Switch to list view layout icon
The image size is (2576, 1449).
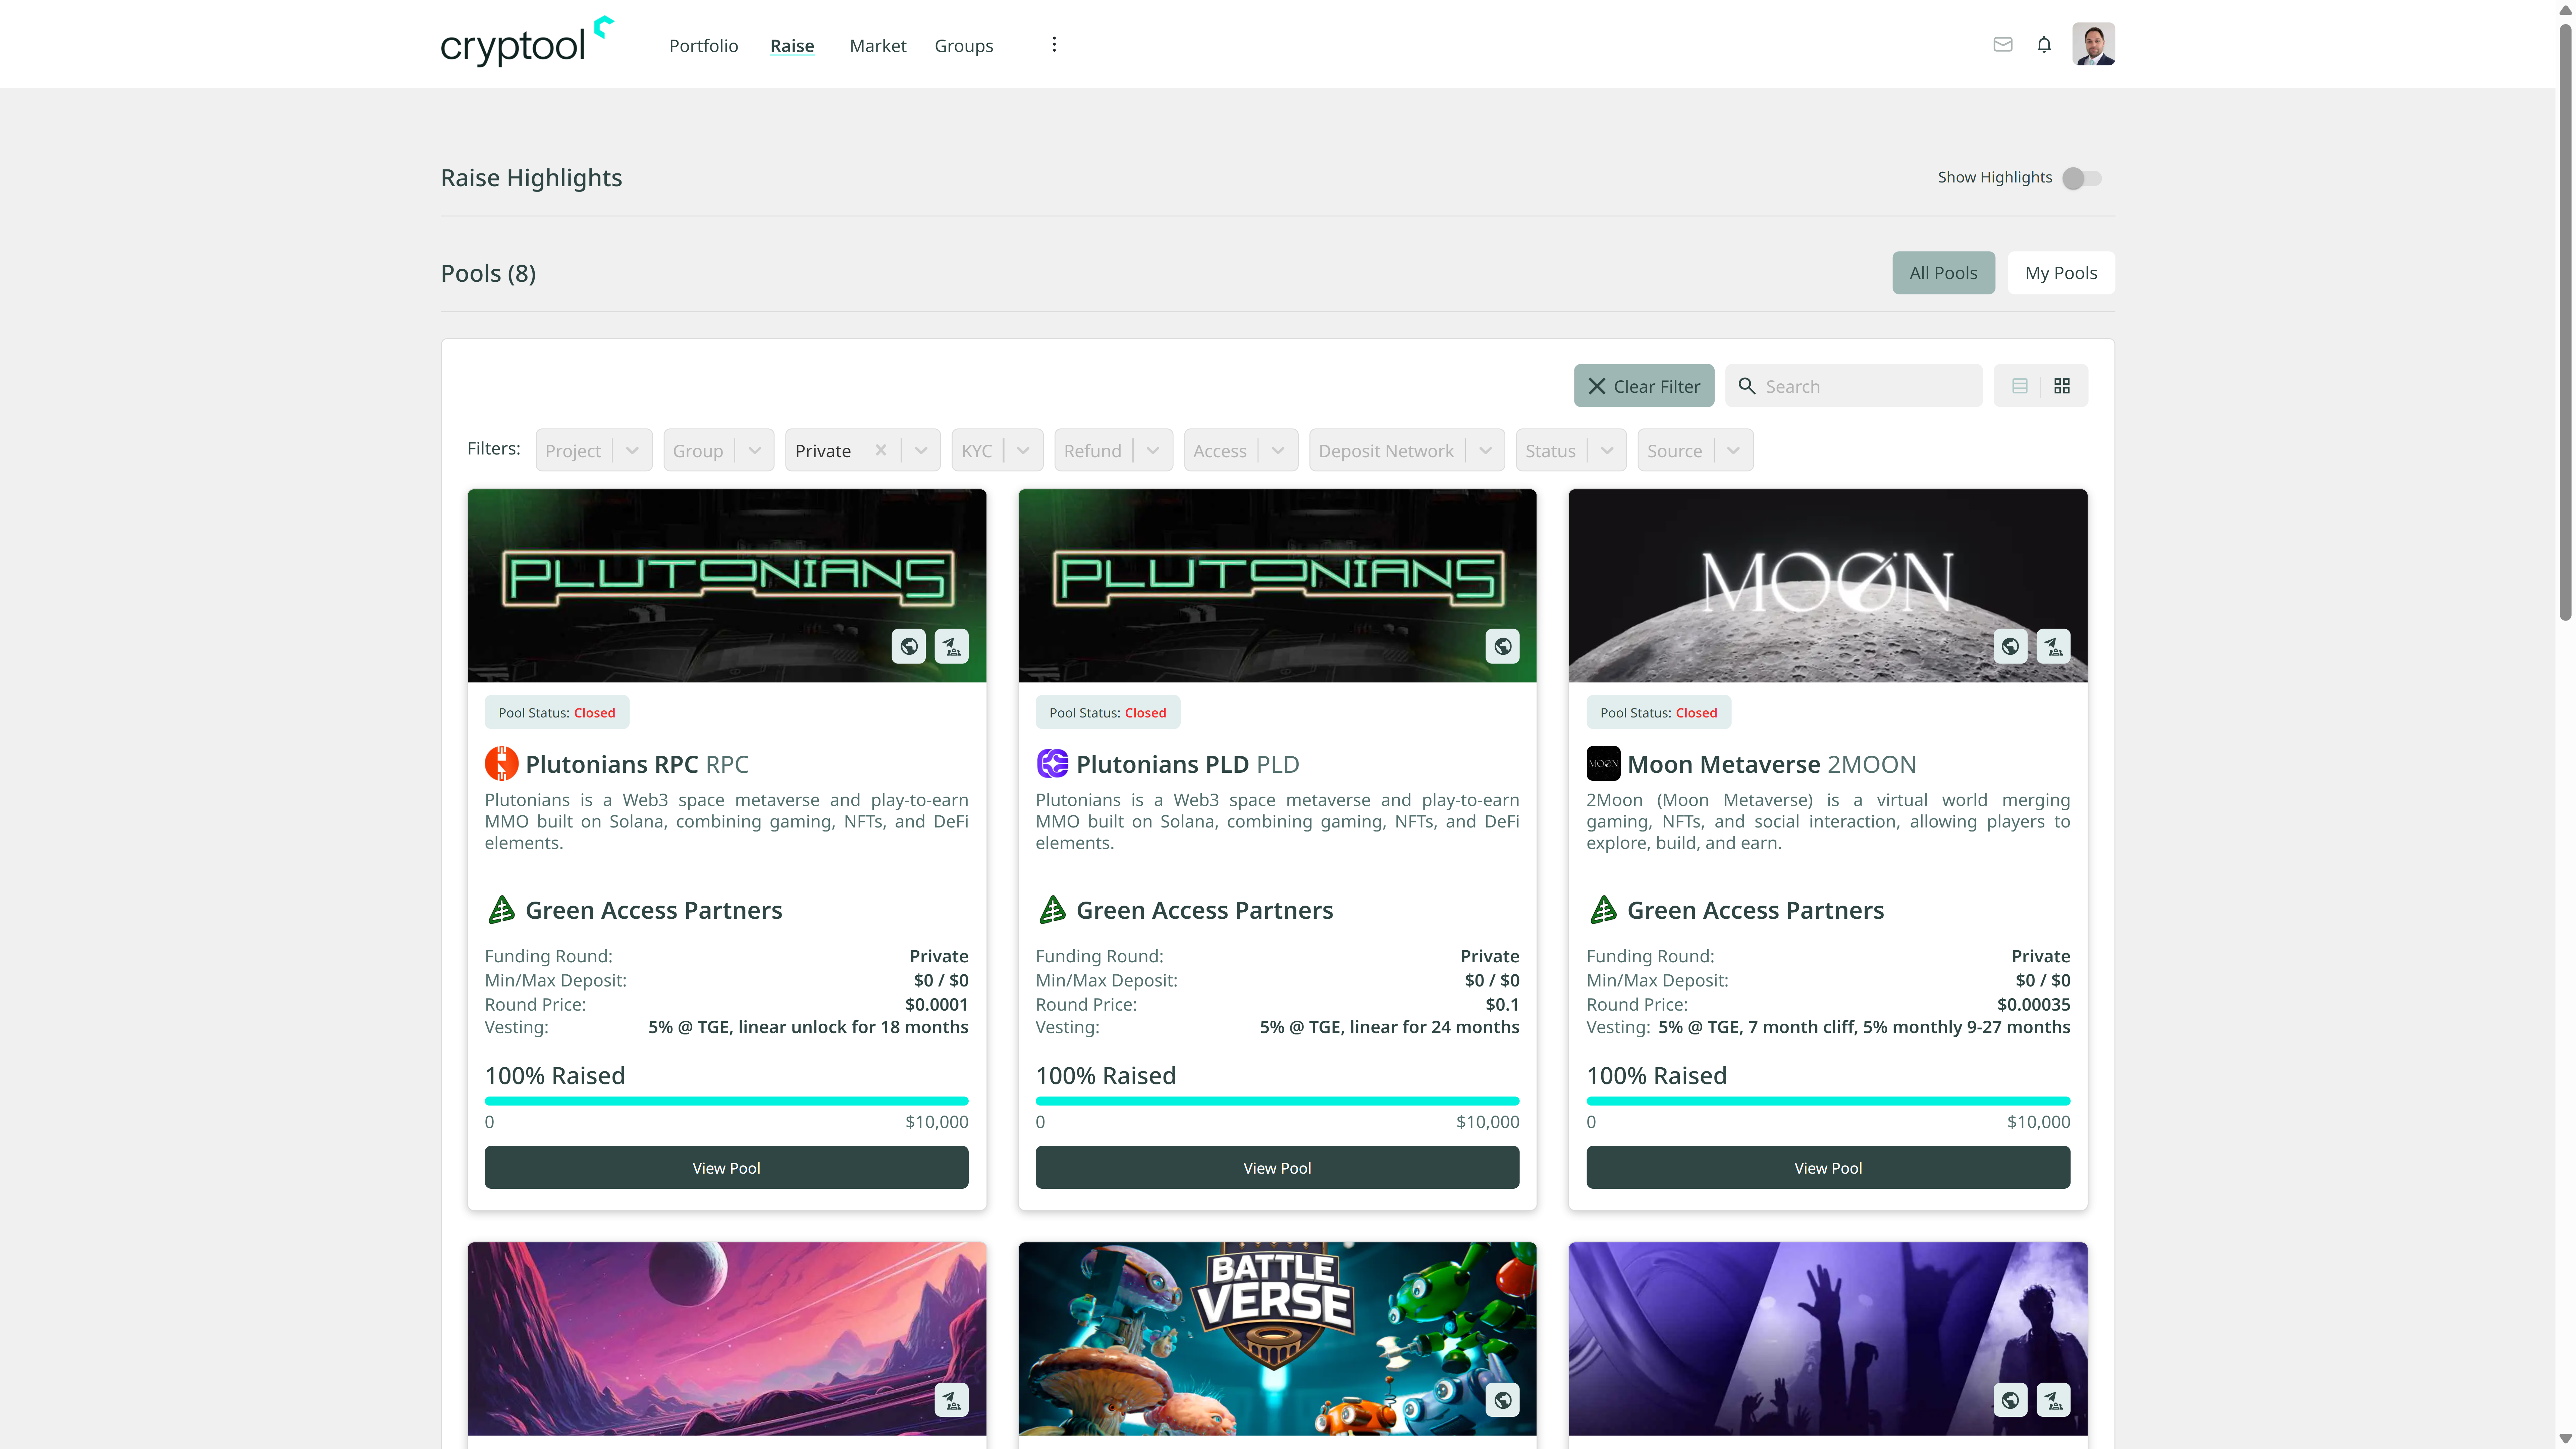coord(2019,386)
